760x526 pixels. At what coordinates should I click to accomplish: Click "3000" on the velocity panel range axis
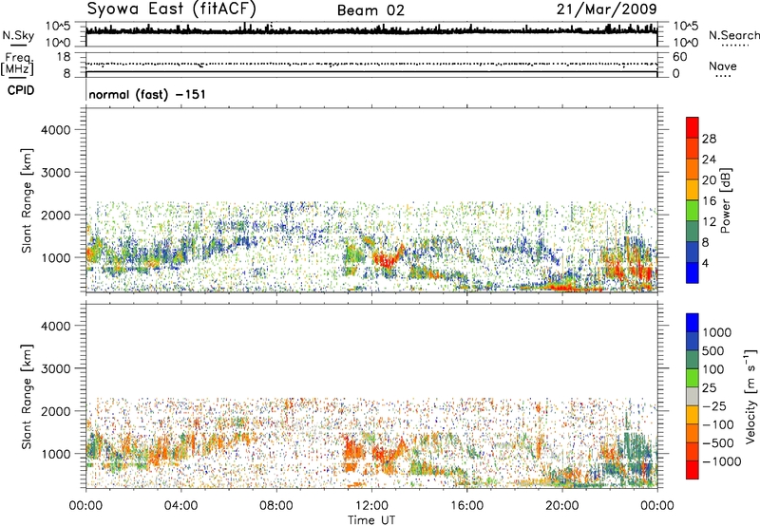(56, 368)
